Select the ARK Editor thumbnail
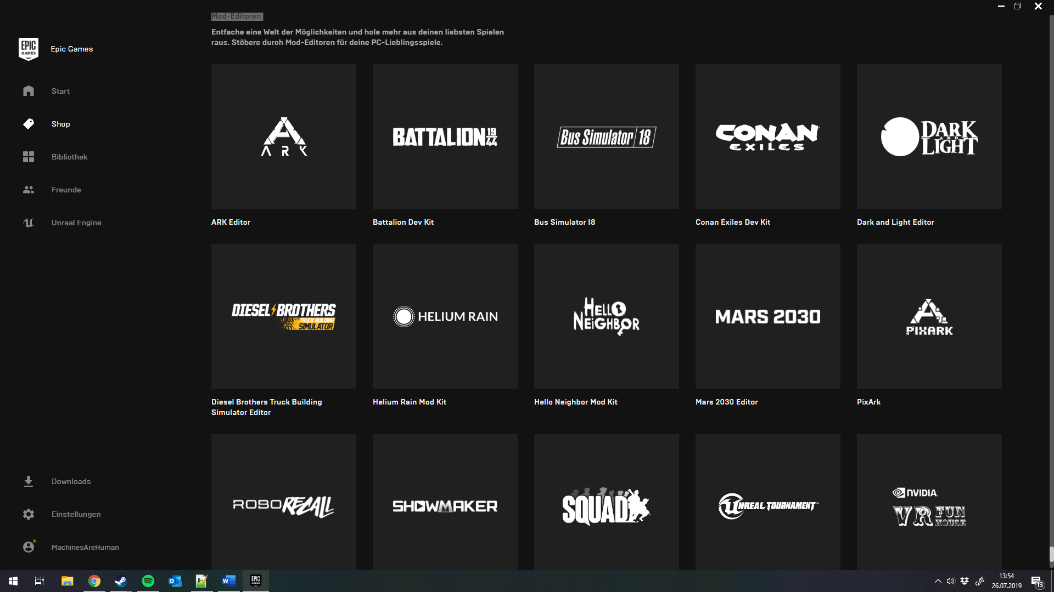 pos(283,136)
